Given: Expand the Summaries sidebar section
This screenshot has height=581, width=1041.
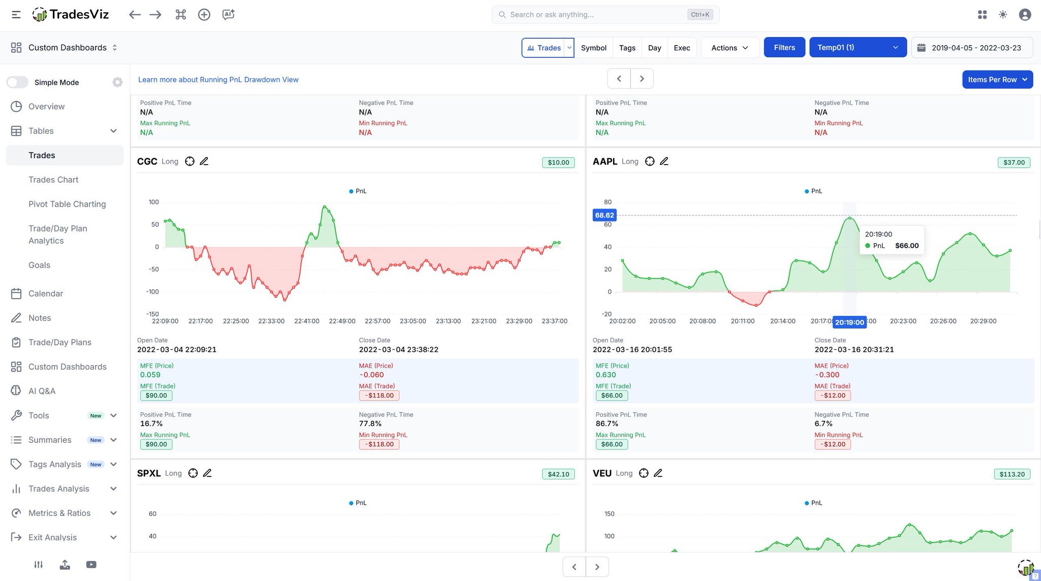Looking at the screenshot, I should tap(113, 440).
